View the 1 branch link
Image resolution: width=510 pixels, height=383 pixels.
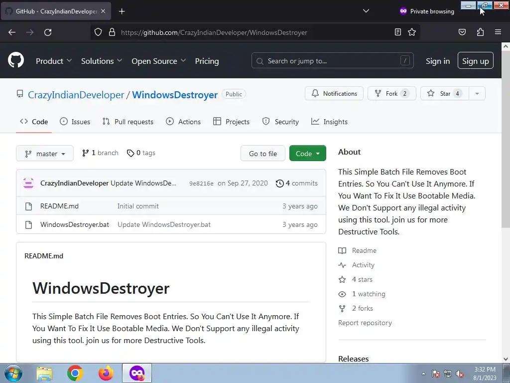coord(100,153)
